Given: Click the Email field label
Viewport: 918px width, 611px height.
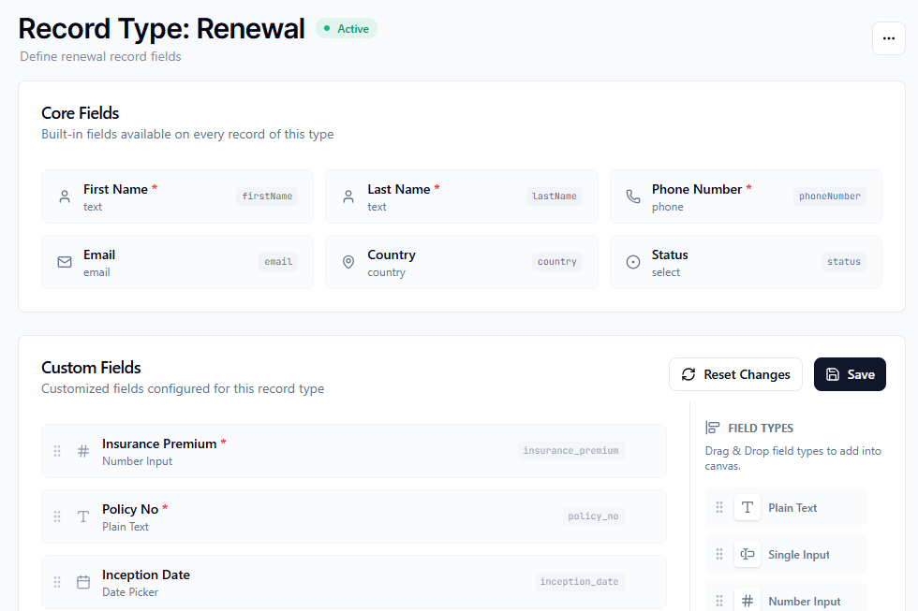Looking at the screenshot, I should (x=99, y=255).
